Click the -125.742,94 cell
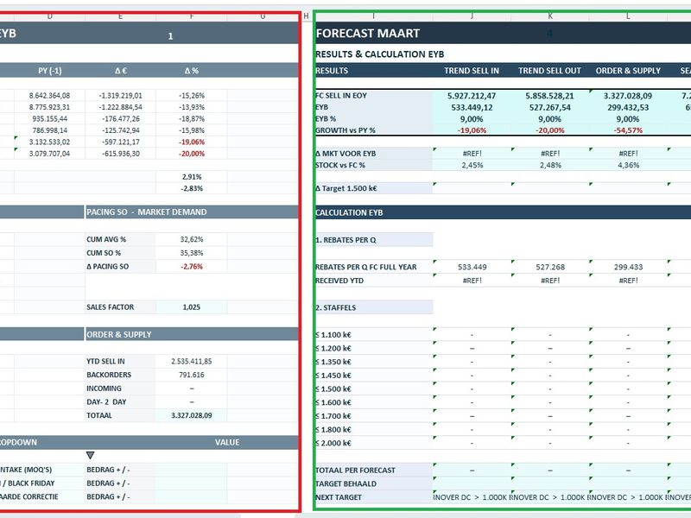Screen dimensions: 691x518 point(120,130)
